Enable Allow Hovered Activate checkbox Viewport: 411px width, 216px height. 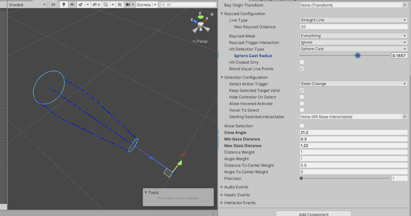pyautogui.click(x=302, y=103)
